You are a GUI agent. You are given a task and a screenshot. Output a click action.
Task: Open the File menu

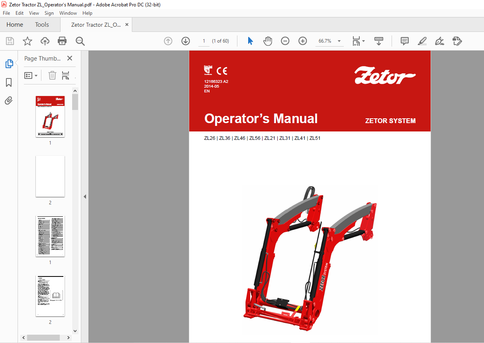[x=6, y=13]
